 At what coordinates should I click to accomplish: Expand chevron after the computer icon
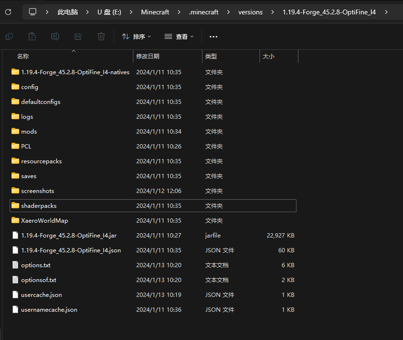47,12
